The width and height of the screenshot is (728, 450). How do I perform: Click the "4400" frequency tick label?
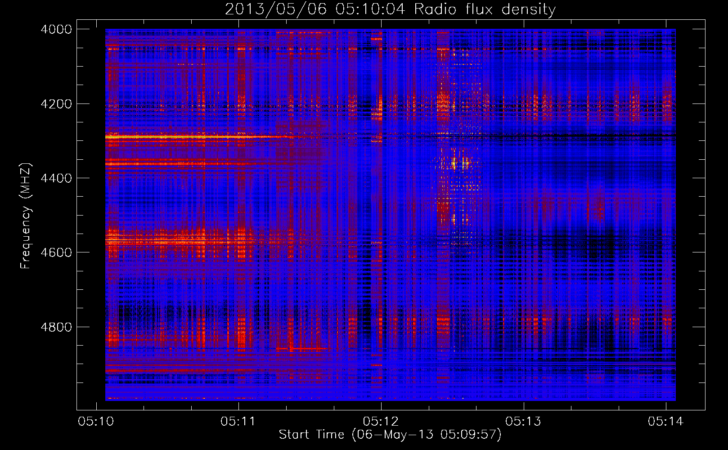56,178
